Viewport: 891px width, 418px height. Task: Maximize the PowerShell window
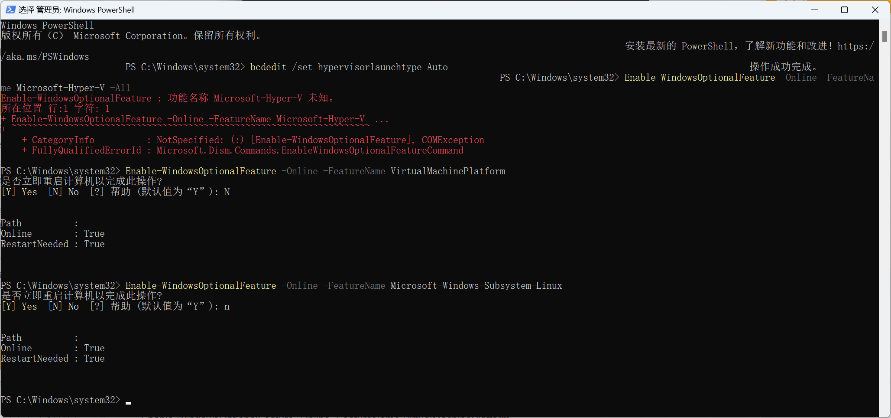(x=845, y=10)
